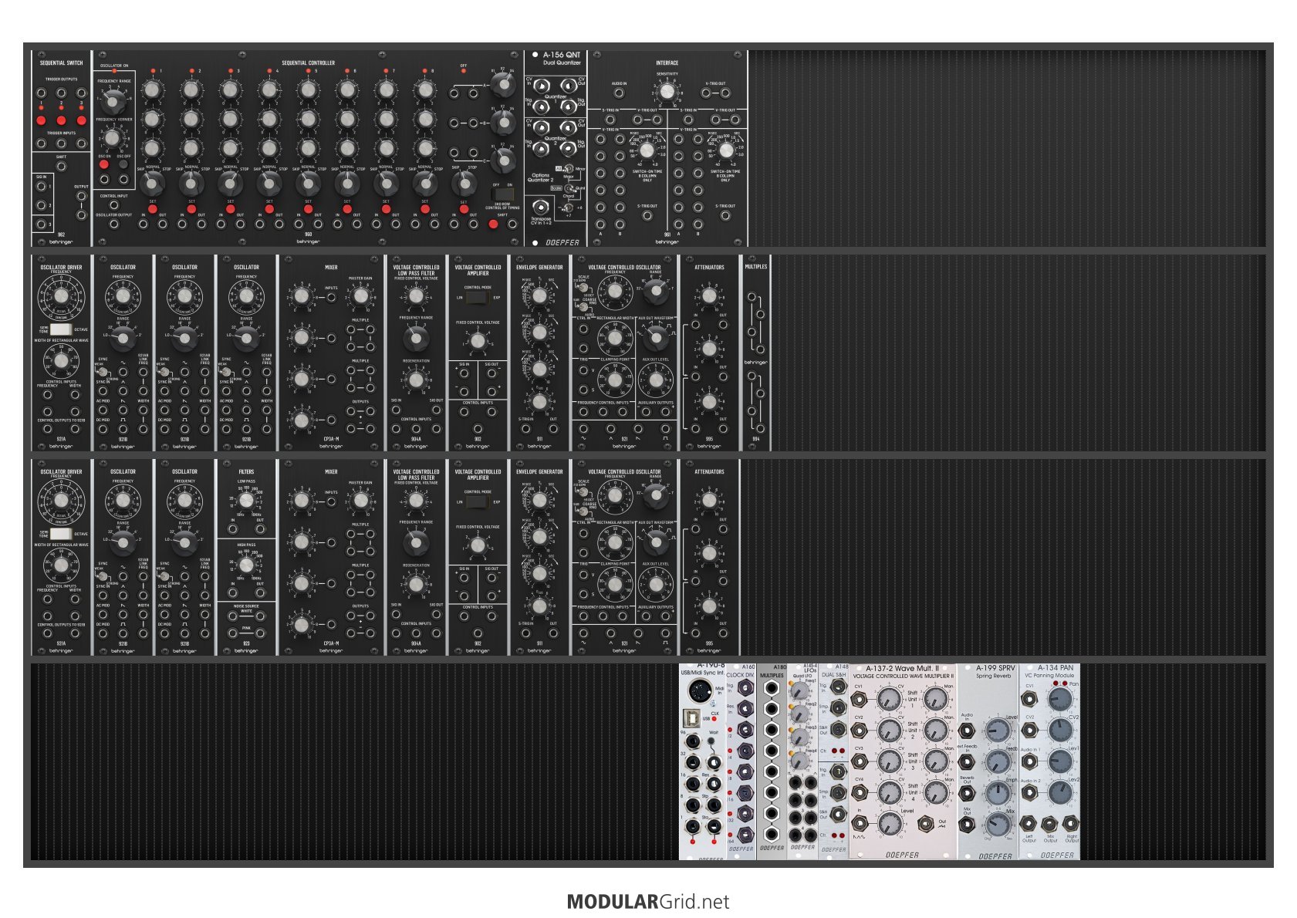Click the Emph knob on A-199 Spring Reverb
1297x918 pixels.
pos(998,791)
